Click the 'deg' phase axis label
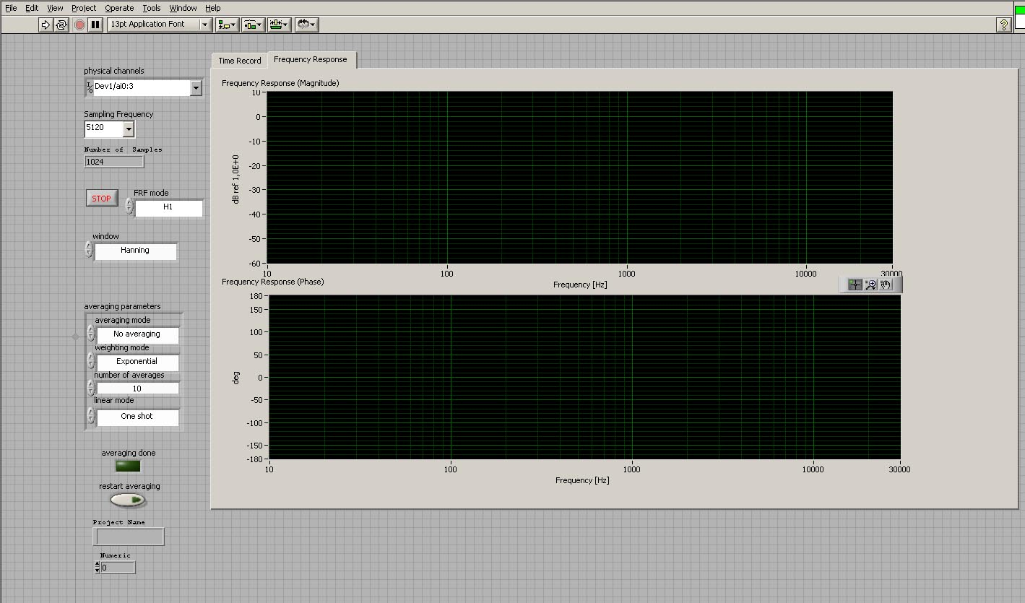The image size is (1025, 603). [x=236, y=377]
